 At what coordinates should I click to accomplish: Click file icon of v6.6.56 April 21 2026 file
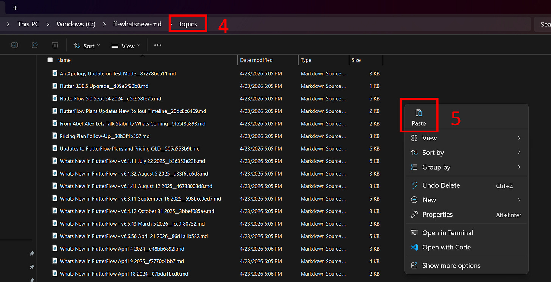55,236
